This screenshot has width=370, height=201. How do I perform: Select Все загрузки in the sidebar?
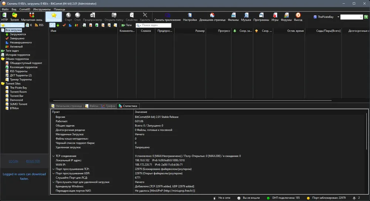click(13, 30)
